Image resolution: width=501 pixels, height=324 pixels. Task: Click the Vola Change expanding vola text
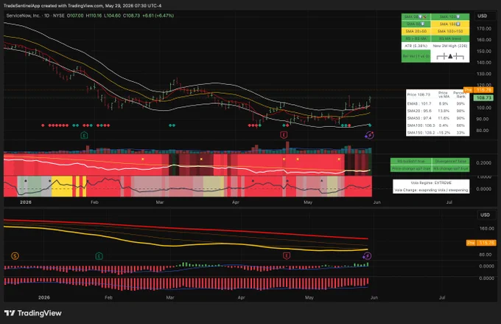coord(431,190)
